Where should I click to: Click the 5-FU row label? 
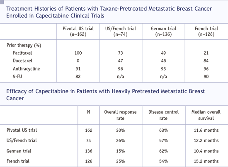tap(17, 76)
